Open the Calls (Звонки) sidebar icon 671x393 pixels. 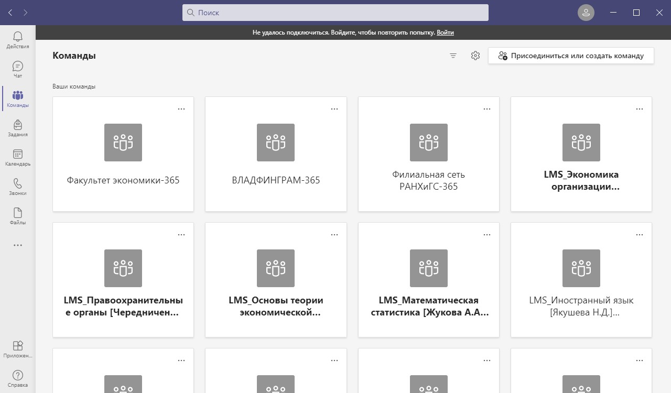(18, 187)
